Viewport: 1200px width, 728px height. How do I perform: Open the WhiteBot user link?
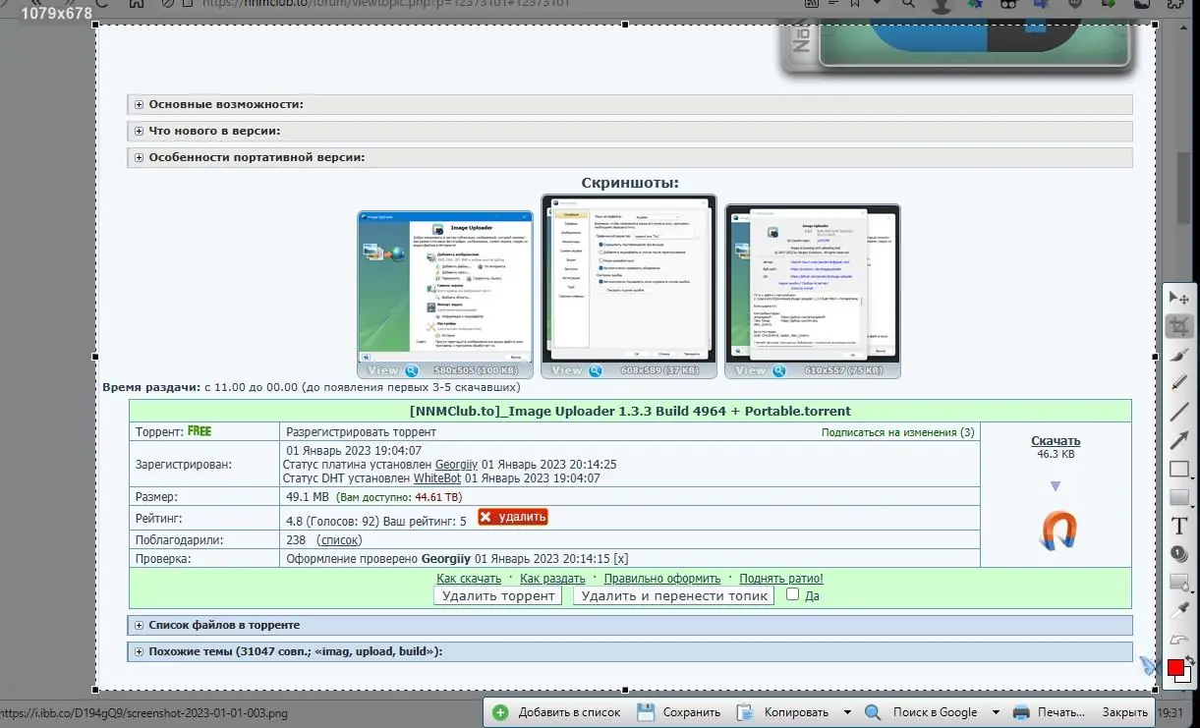tap(437, 478)
